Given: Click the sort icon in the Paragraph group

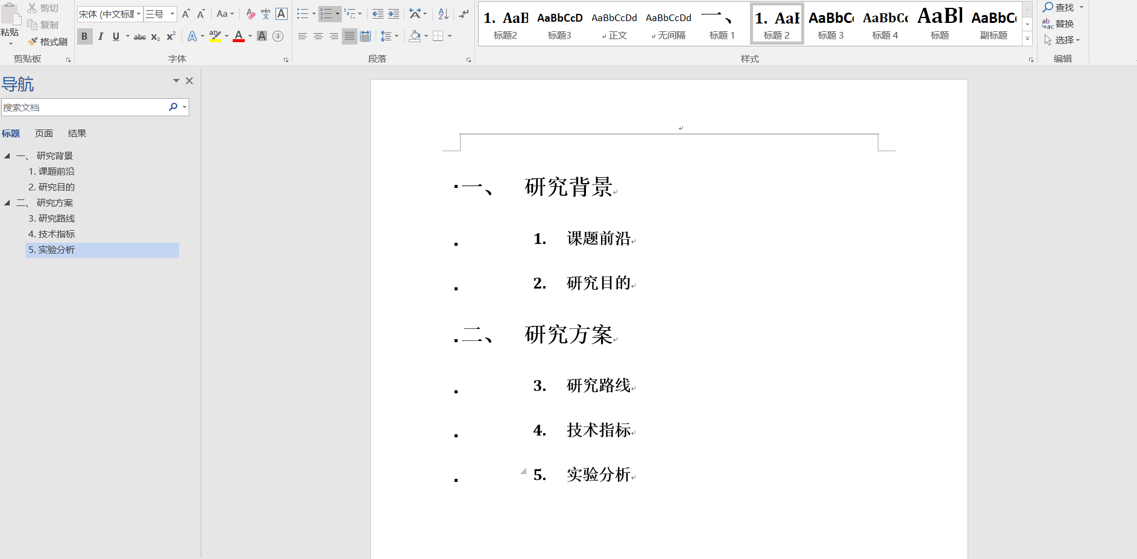Looking at the screenshot, I should tap(443, 13).
